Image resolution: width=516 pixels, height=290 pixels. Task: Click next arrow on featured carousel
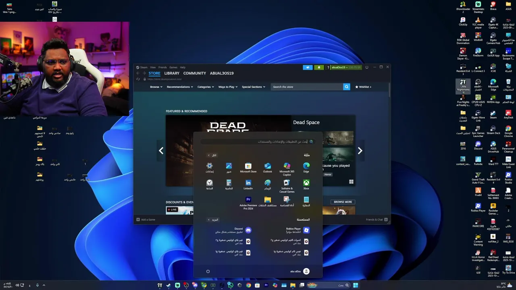tap(360, 151)
